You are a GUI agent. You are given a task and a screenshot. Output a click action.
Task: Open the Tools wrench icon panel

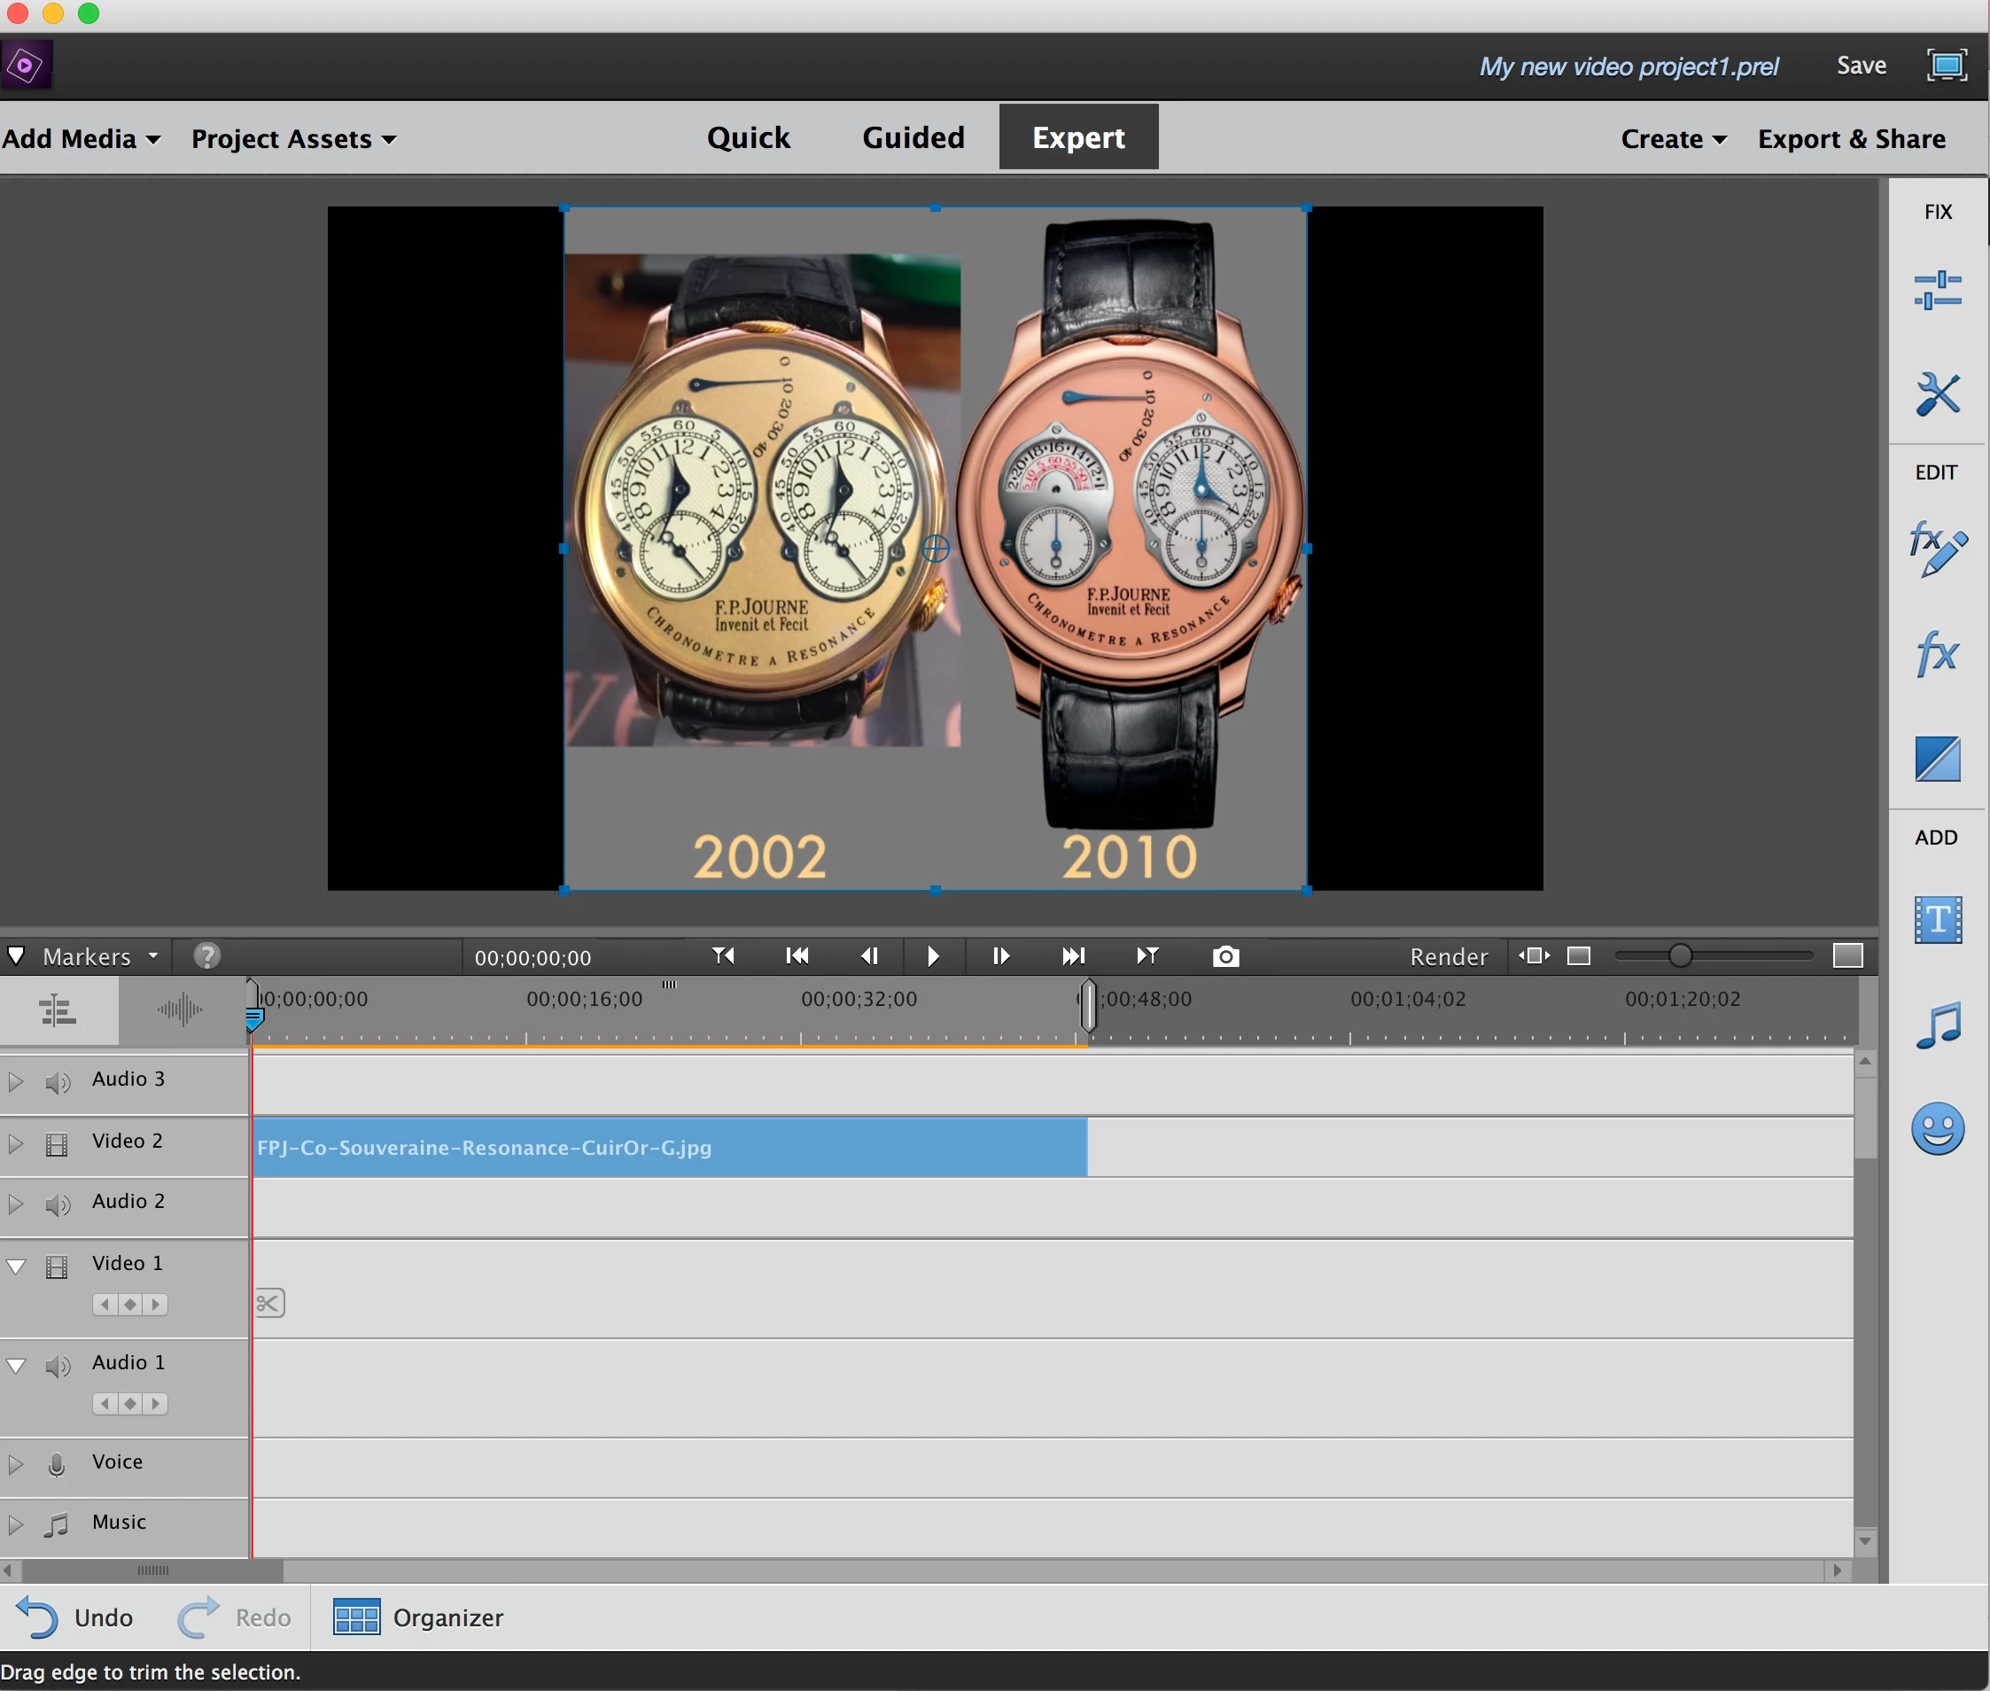1936,394
